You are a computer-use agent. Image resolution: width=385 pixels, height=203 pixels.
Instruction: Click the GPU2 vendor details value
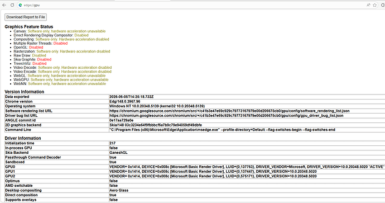pyautogui.click(x=213, y=176)
